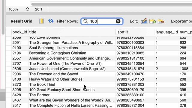Click page count 1008 cell
The width and height of the screenshot is (192, 108).
pos(184,69)
